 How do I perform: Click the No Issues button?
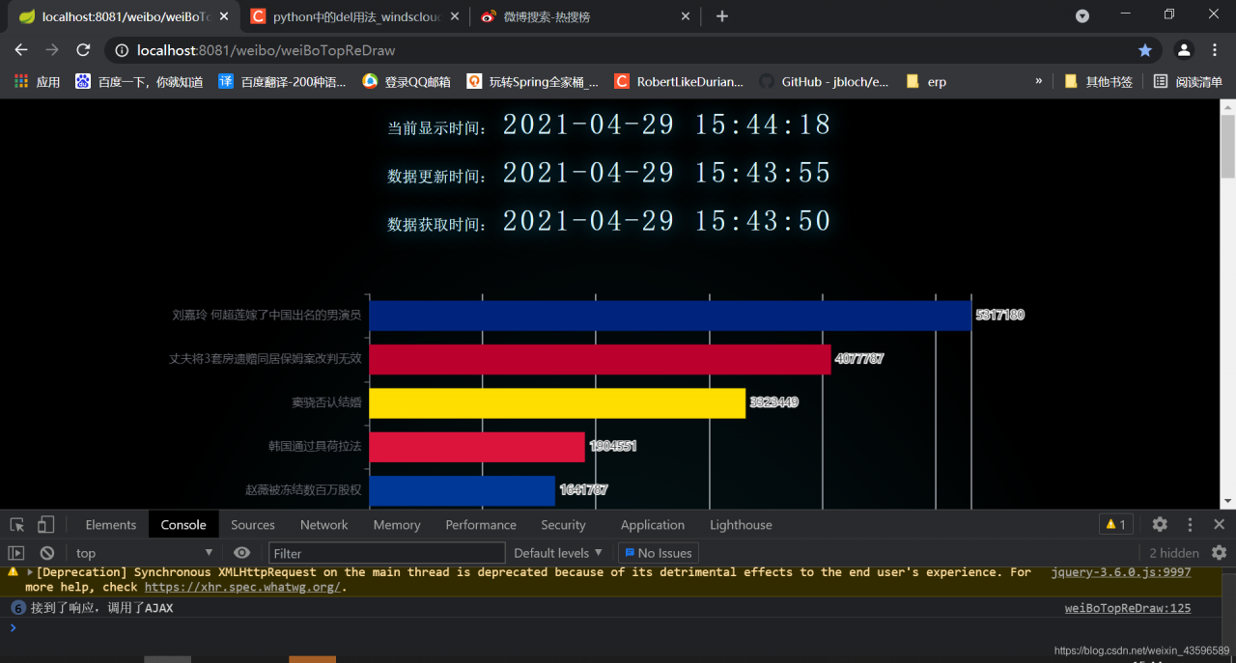(x=658, y=553)
